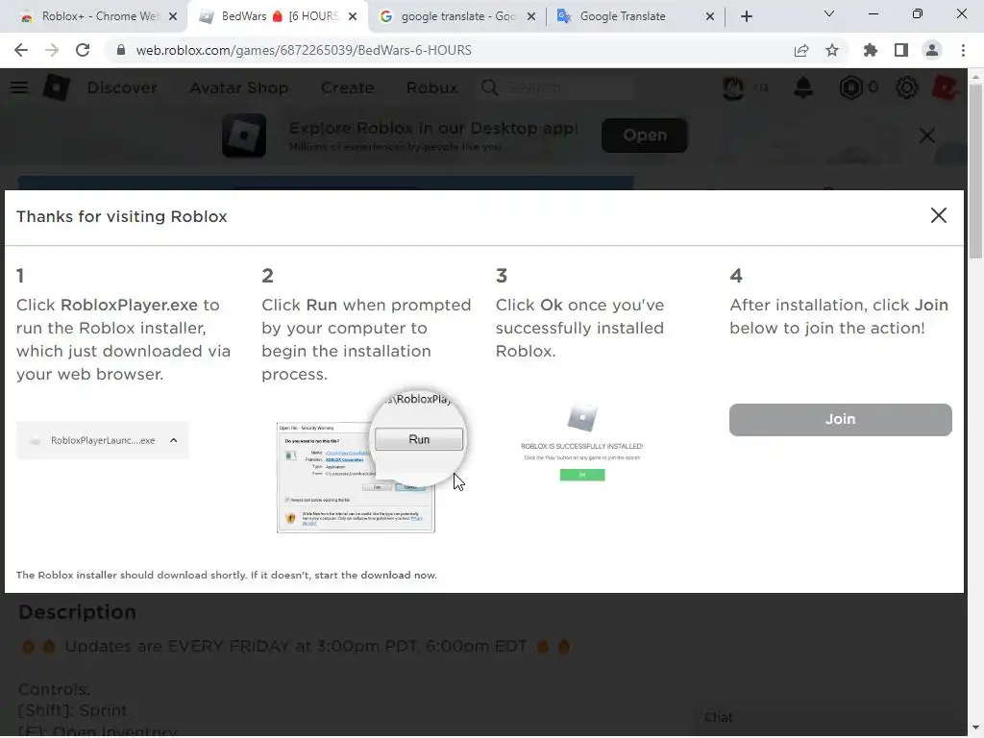Click the Join button
The width and height of the screenshot is (984, 738).
pos(840,419)
